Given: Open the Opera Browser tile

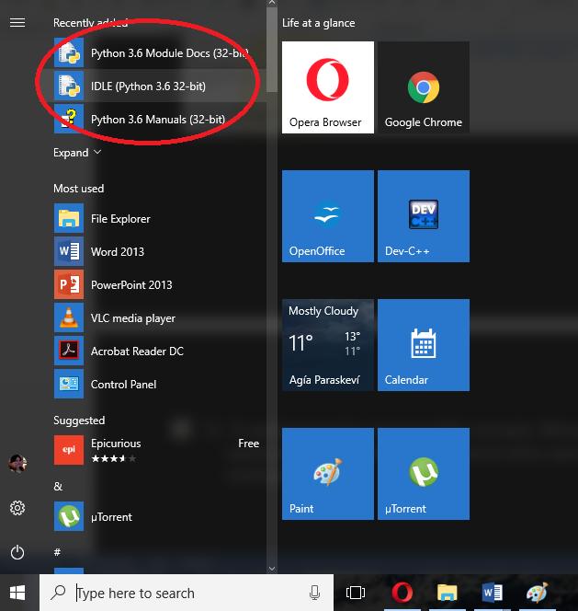Looking at the screenshot, I should click(x=328, y=87).
